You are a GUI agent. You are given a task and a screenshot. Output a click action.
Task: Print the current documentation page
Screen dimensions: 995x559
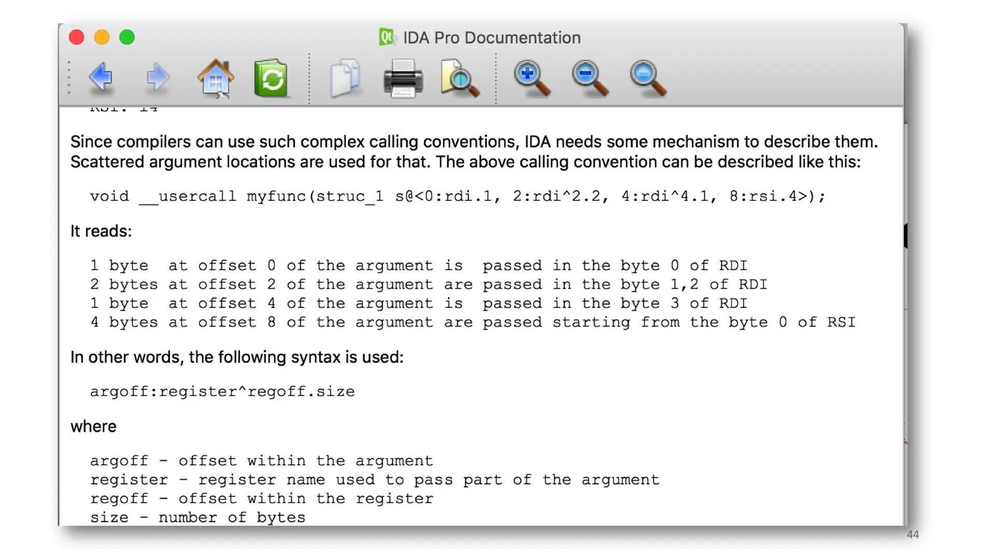point(403,79)
